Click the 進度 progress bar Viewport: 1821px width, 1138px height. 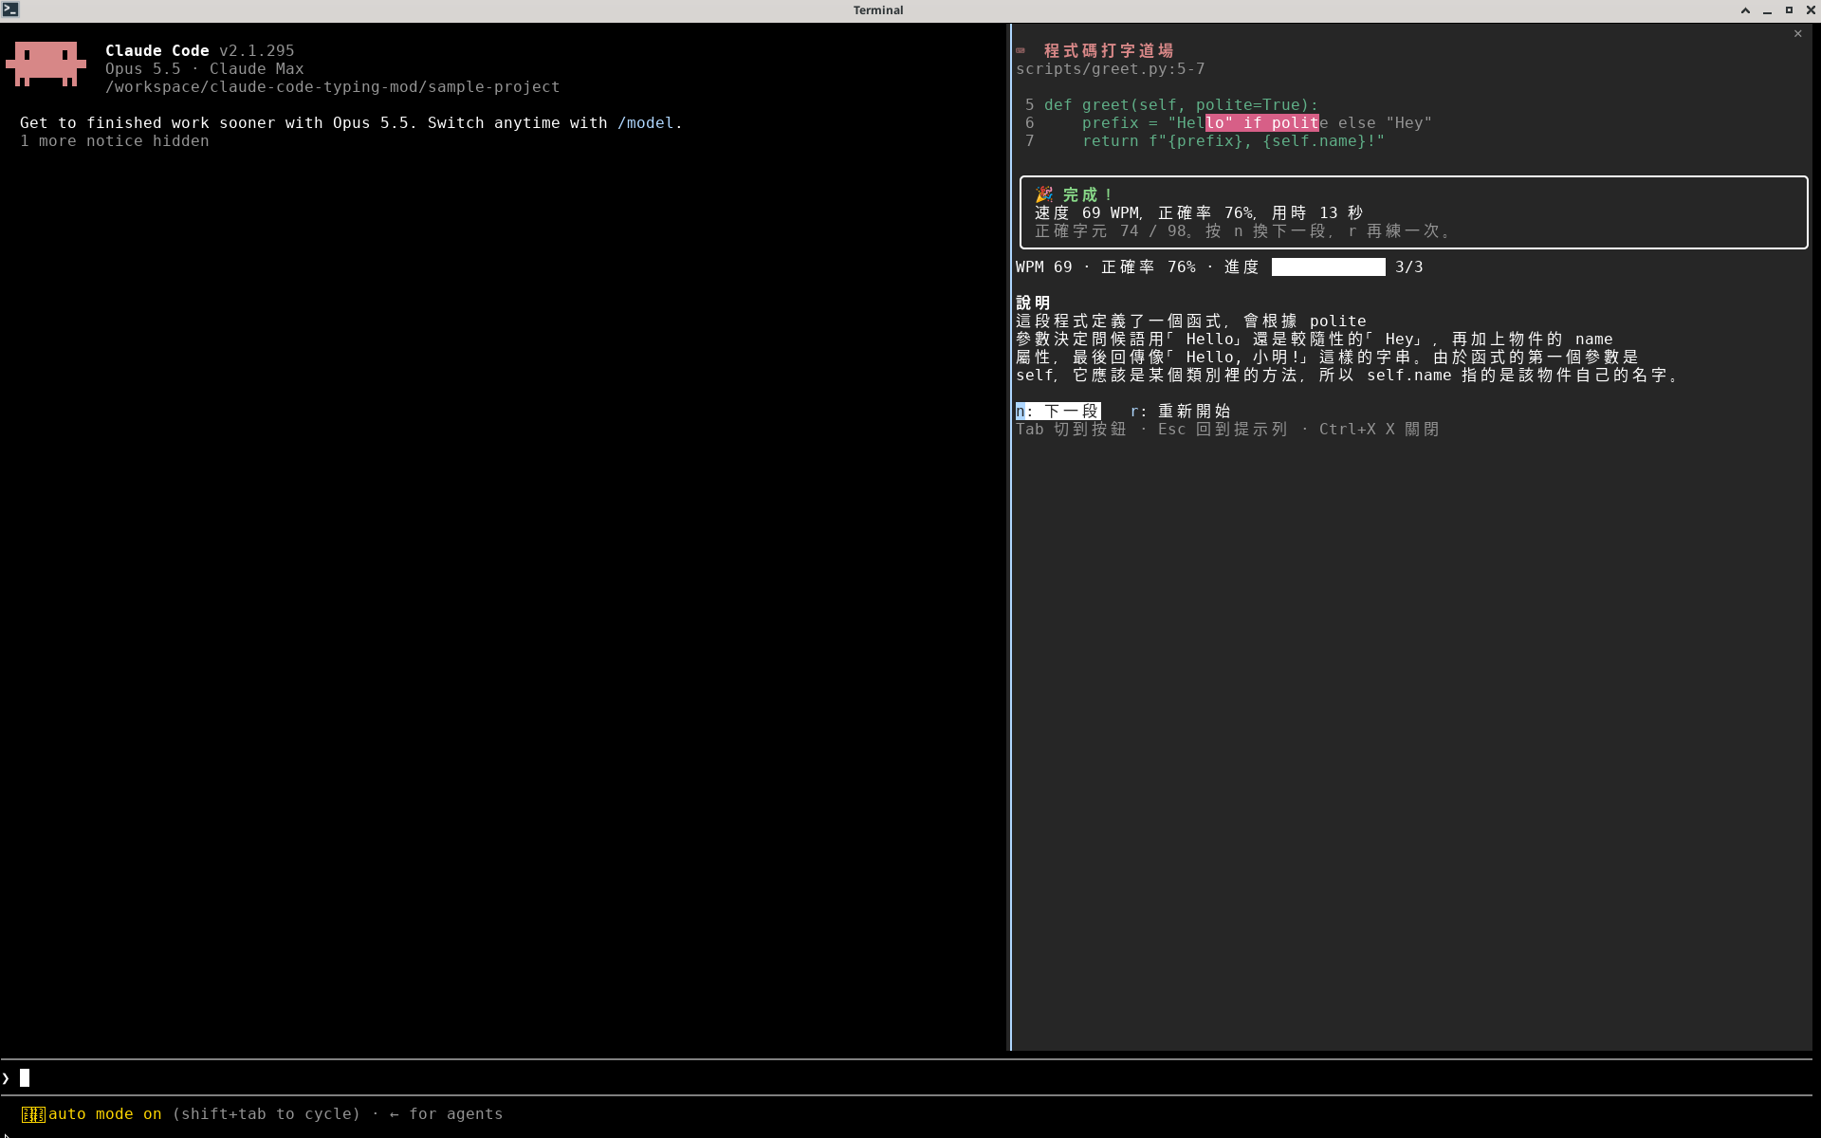pos(1328,266)
